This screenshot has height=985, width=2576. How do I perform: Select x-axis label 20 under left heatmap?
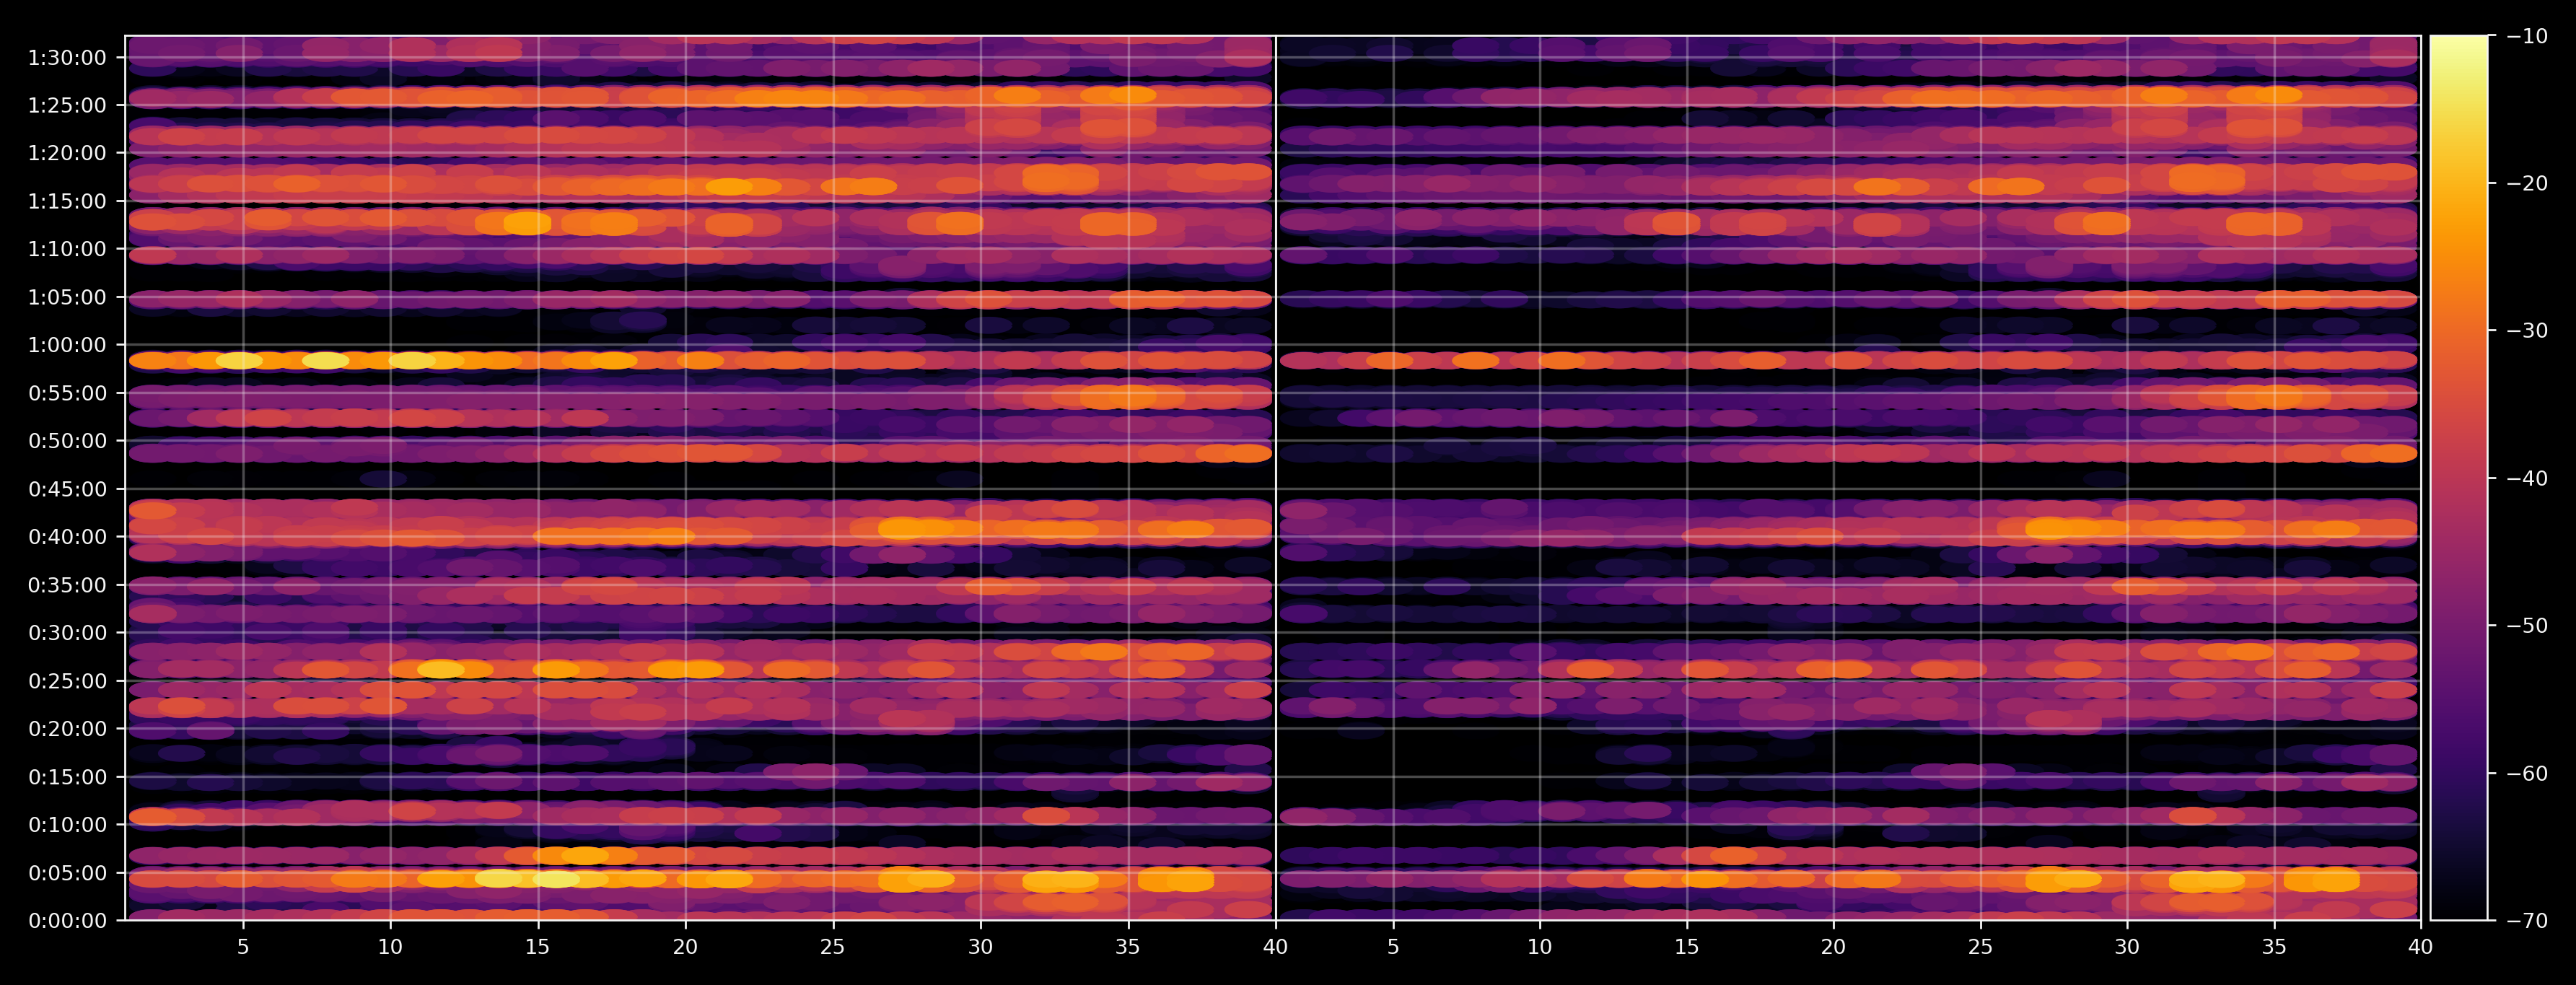685,947
